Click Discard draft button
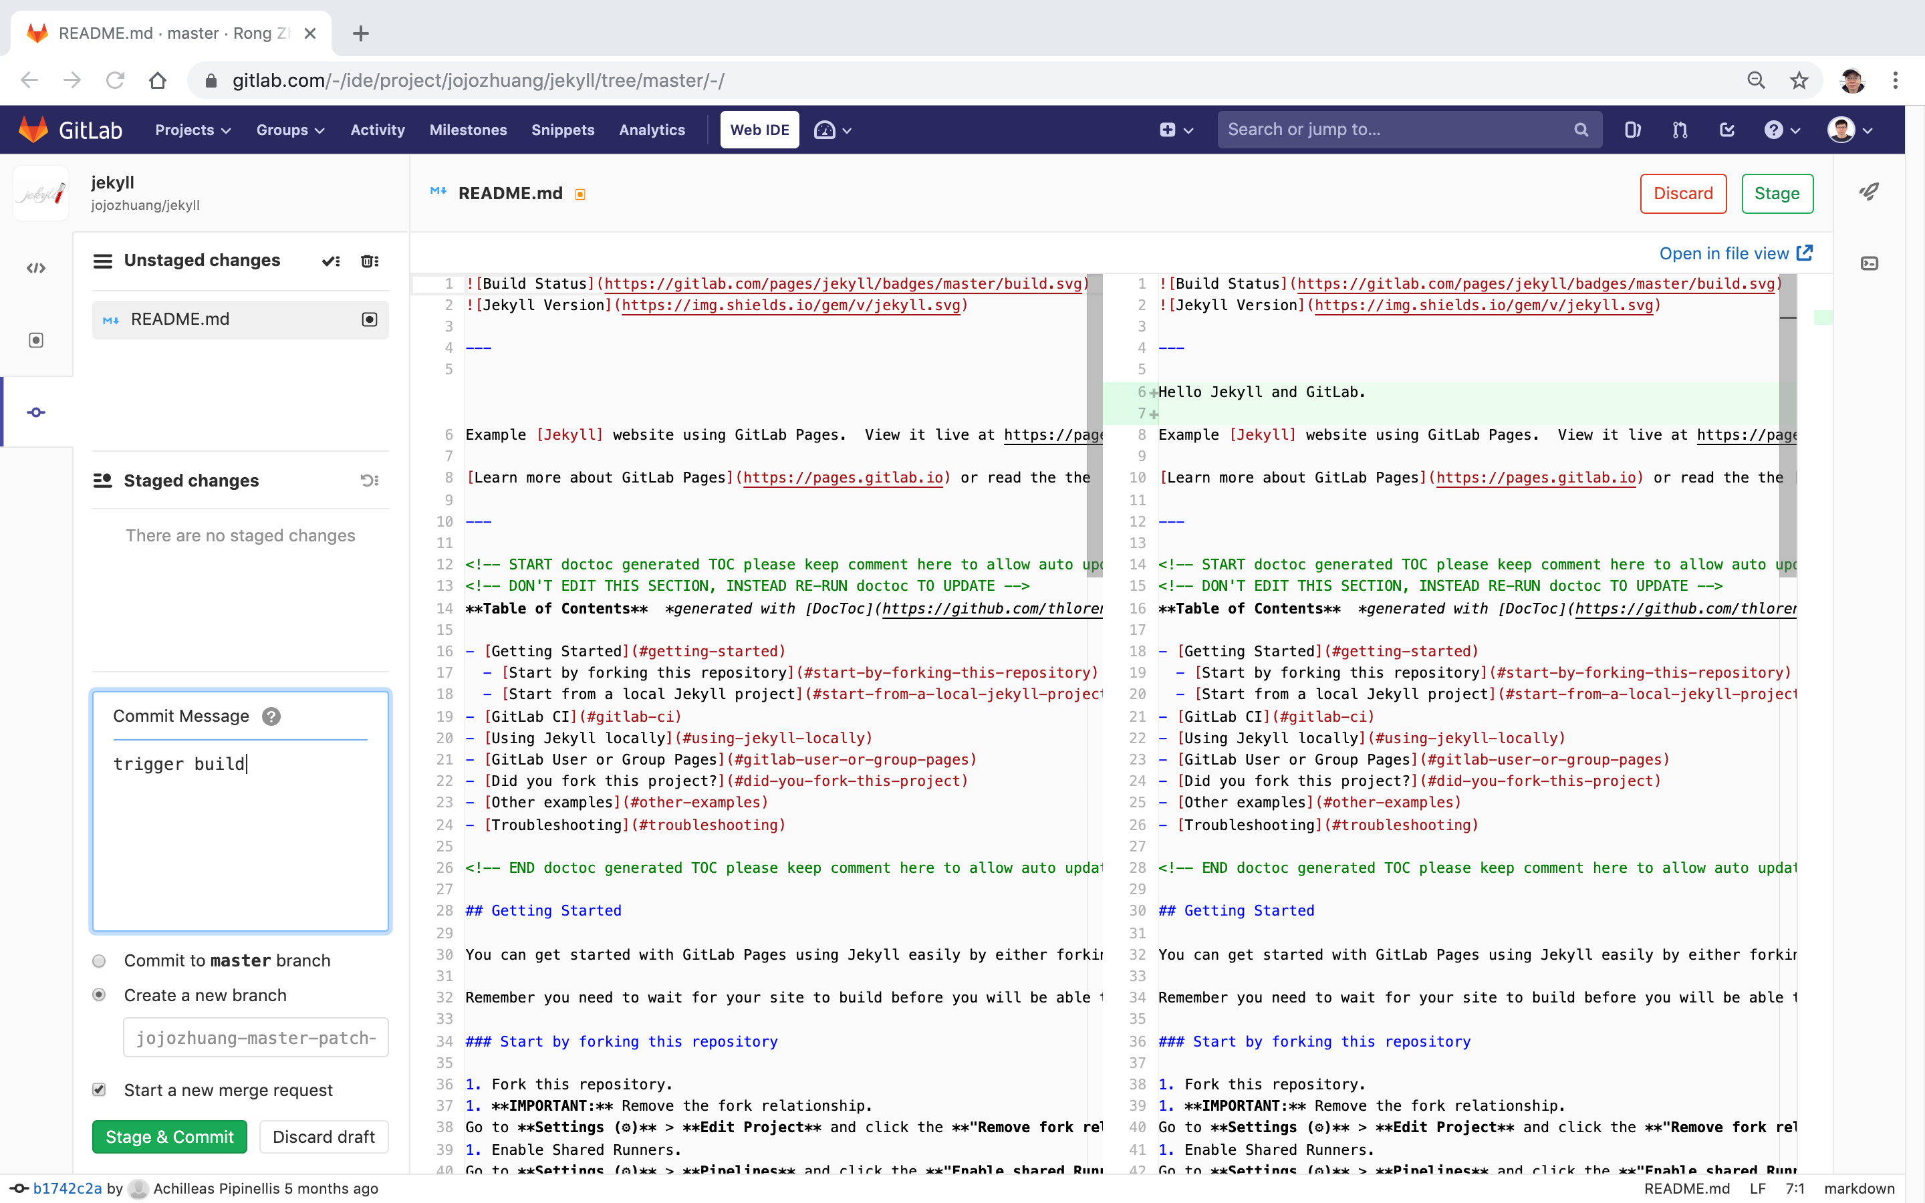The width and height of the screenshot is (1925, 1203). tap(324, 1137)
